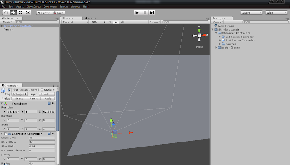The height and width of the screenshot is (165, 290).
Task: Click the prefab Select button
Action: click(x=19, y=99)
